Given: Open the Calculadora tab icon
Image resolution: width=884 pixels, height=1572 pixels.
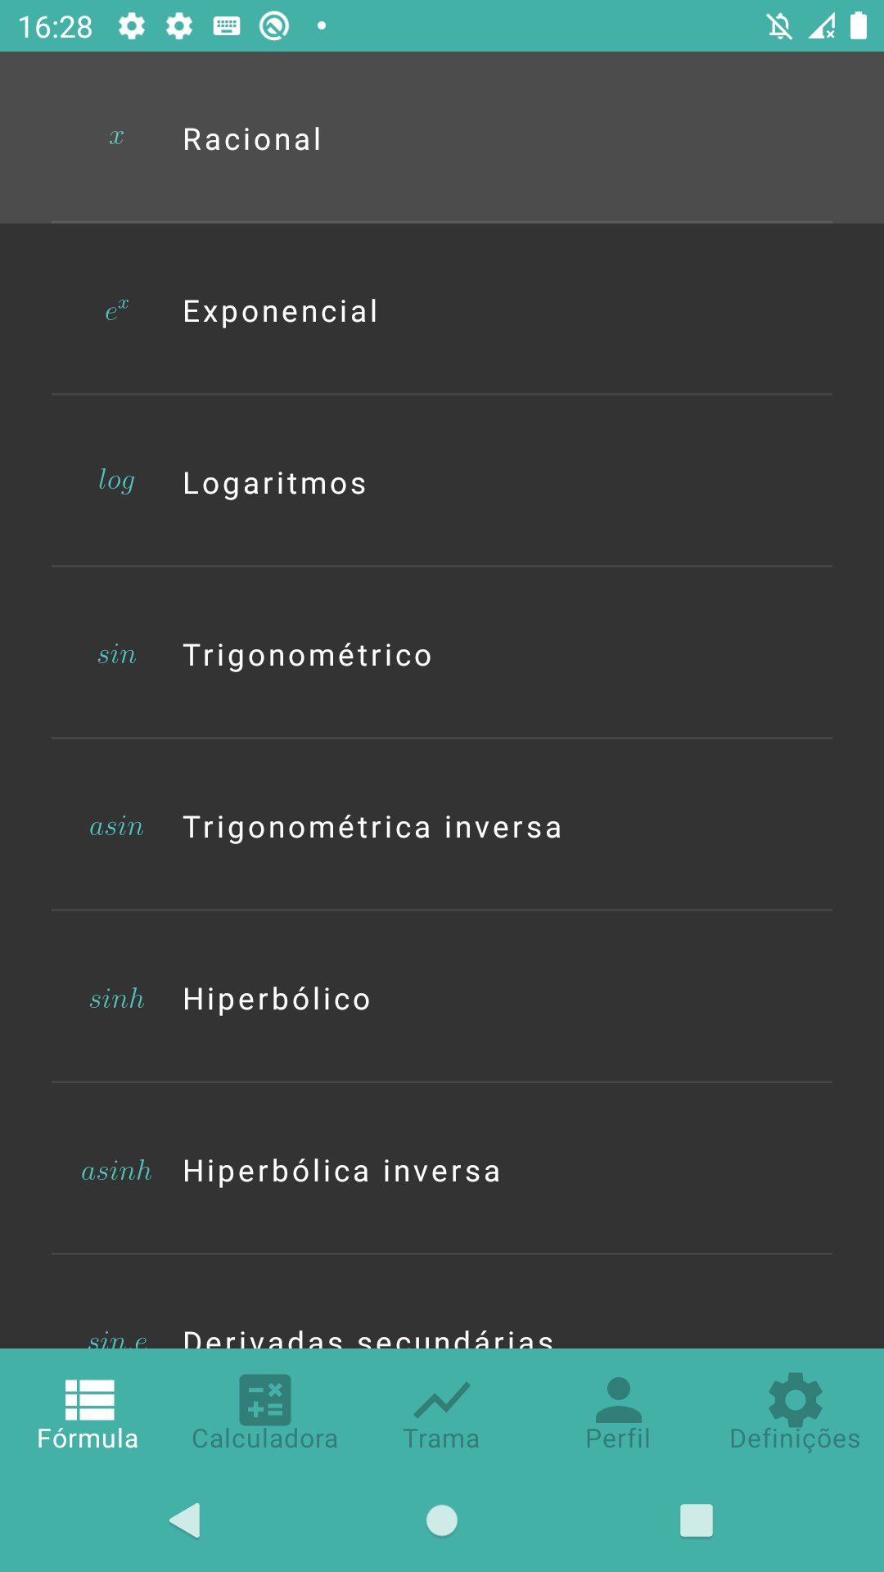Looking at the screenshot, I should [264, 1399].
